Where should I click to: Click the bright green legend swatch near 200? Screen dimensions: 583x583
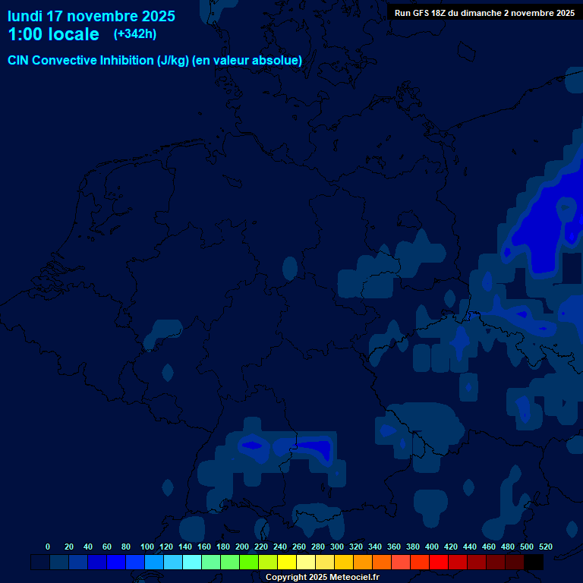249,563
